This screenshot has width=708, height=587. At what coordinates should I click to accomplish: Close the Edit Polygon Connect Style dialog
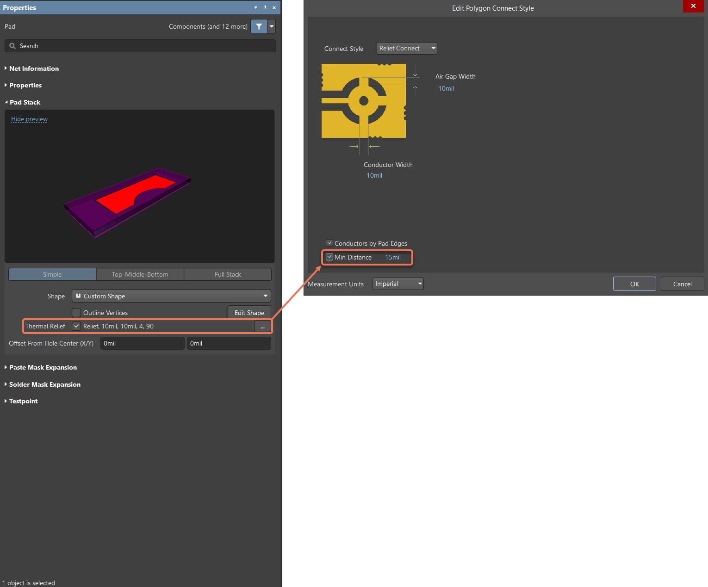[x=693, y=6]
